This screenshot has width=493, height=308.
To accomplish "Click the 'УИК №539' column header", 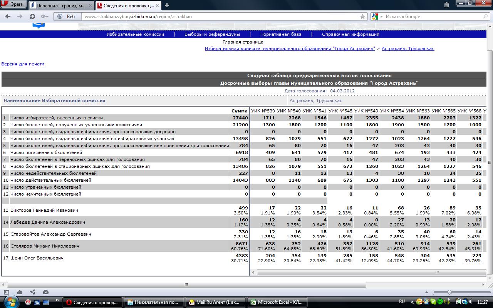I will point(263,111).
